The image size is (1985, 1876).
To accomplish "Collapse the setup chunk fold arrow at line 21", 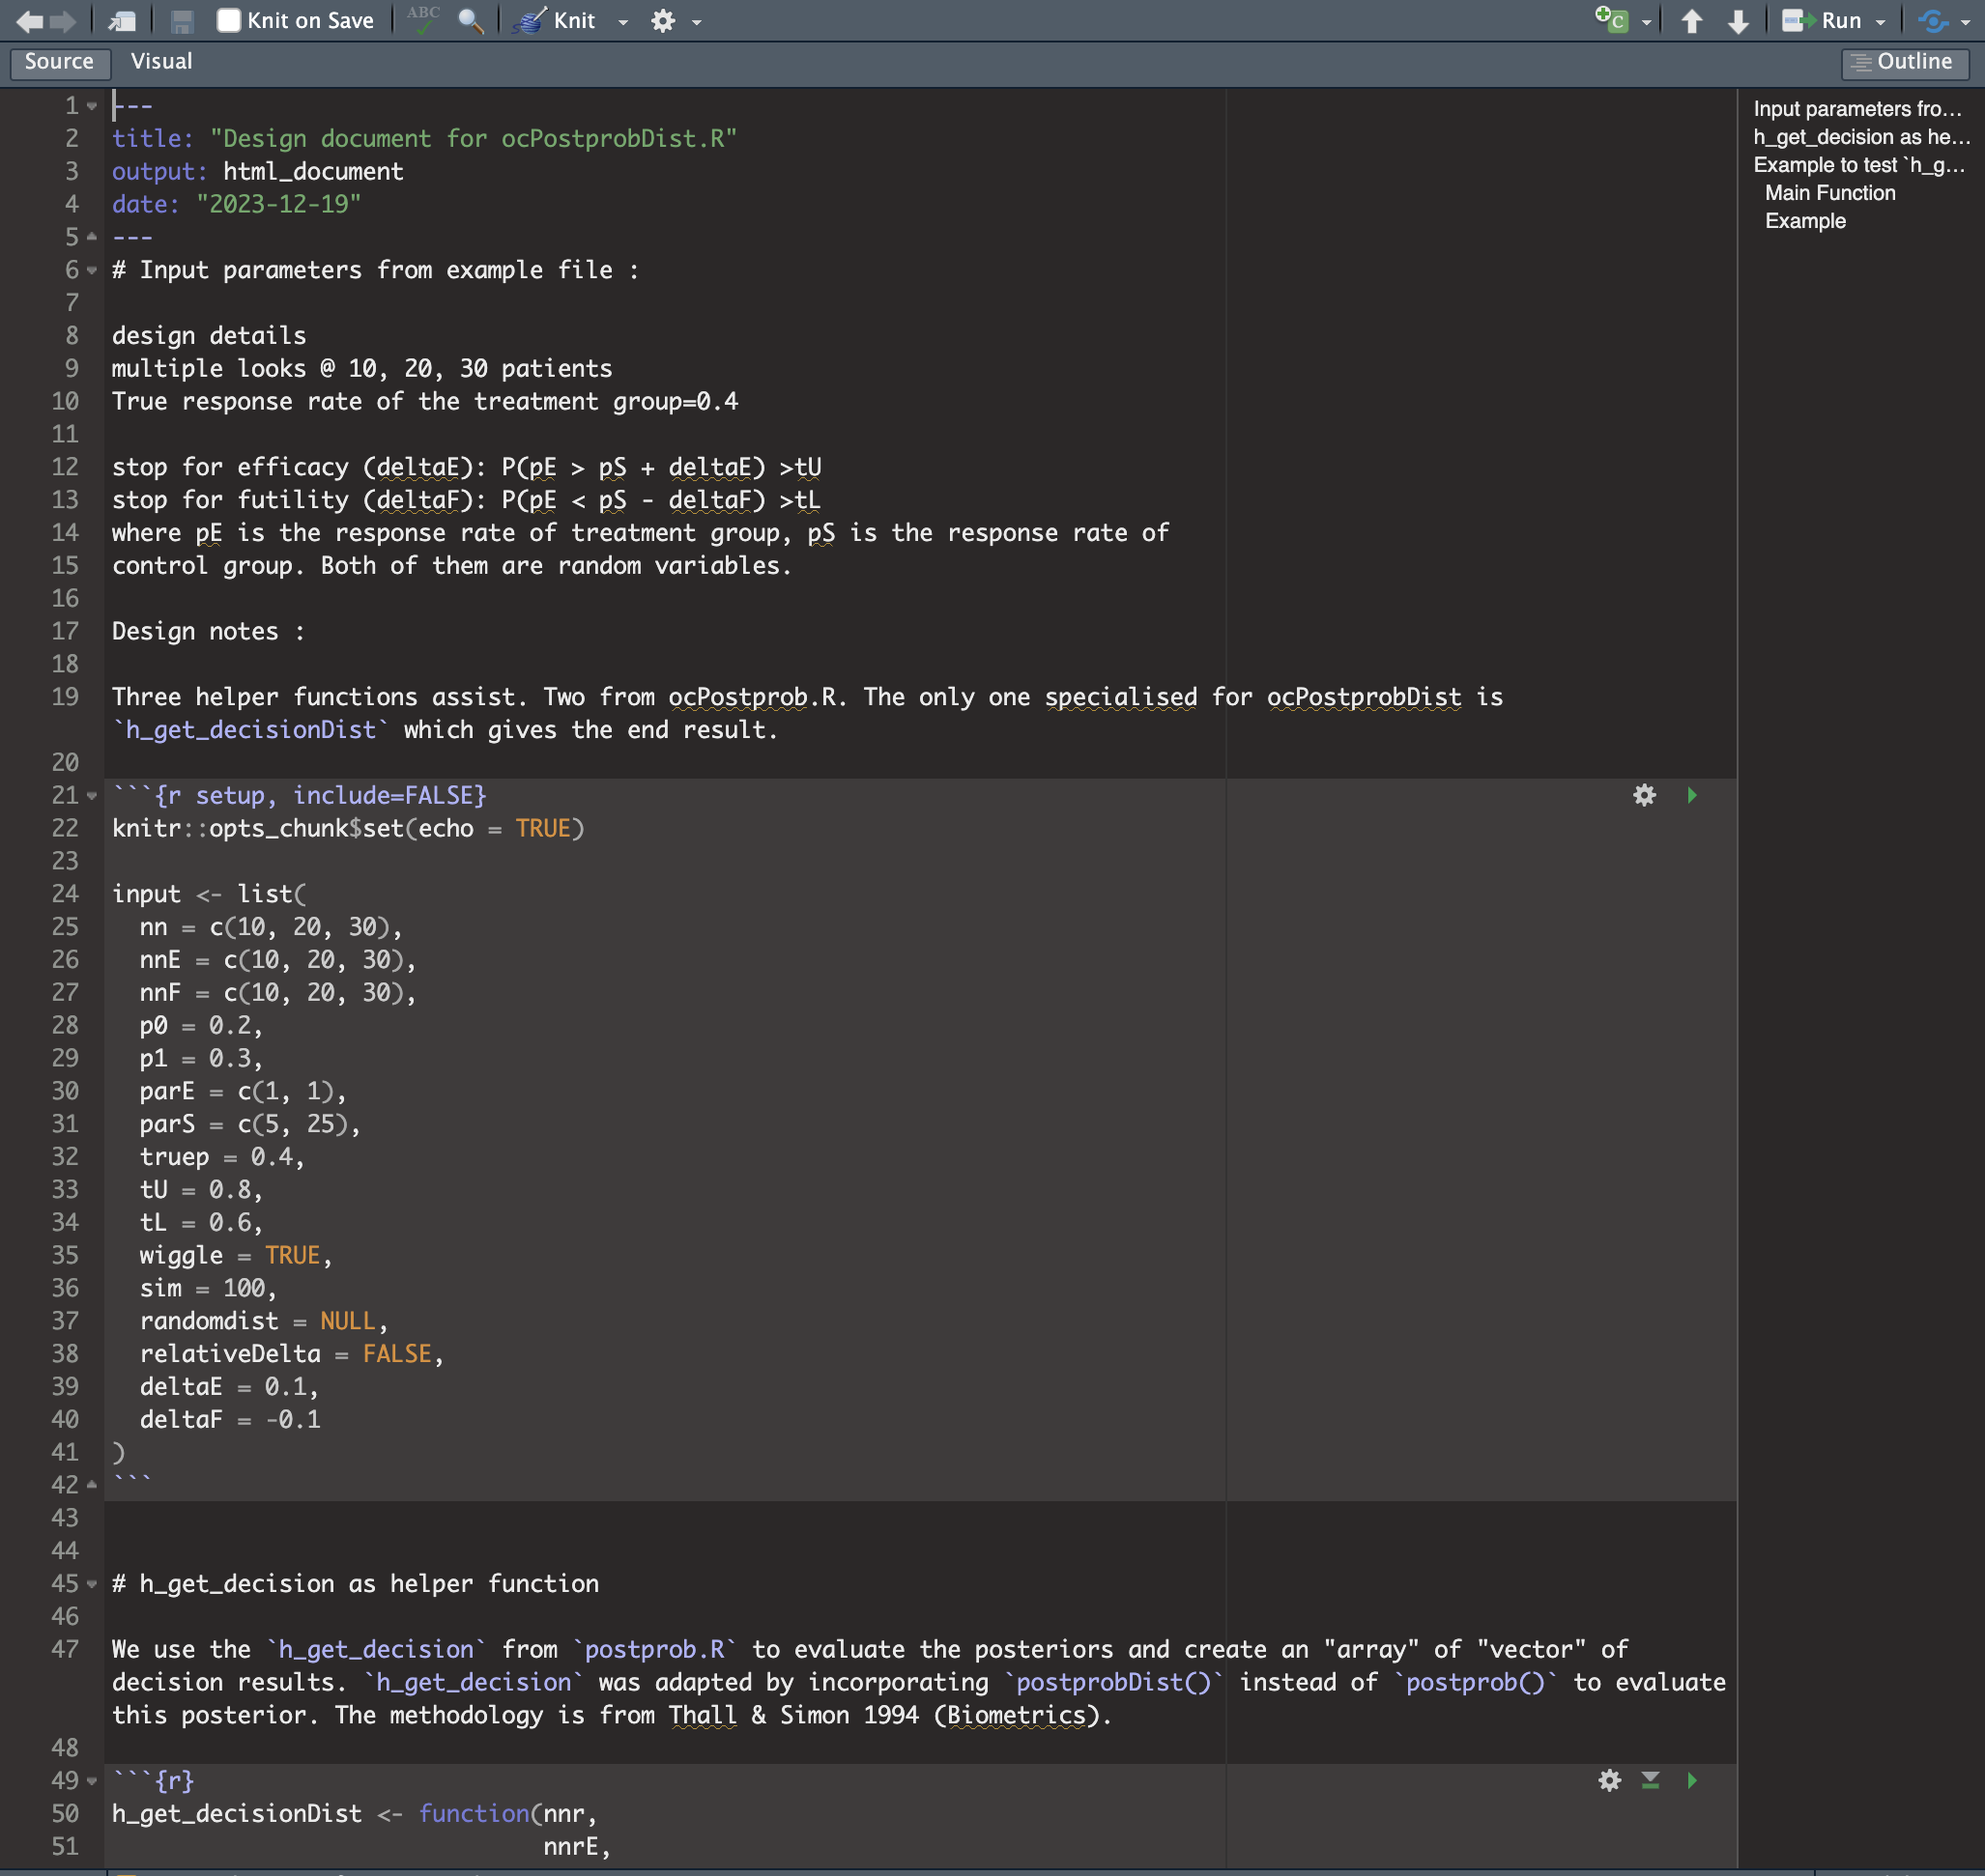I will point(92,796).
